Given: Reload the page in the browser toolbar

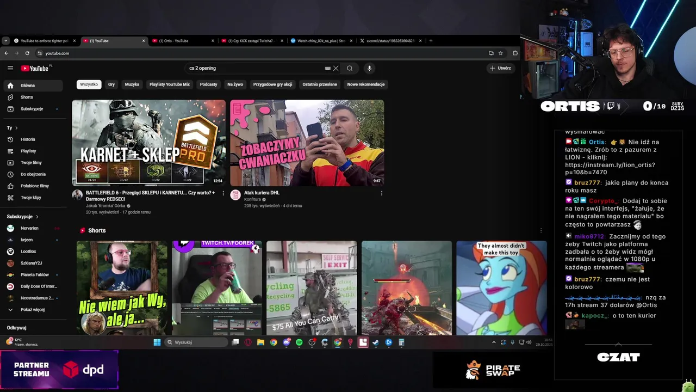Looking at the screenshot, I should click(x=27, y=53).
